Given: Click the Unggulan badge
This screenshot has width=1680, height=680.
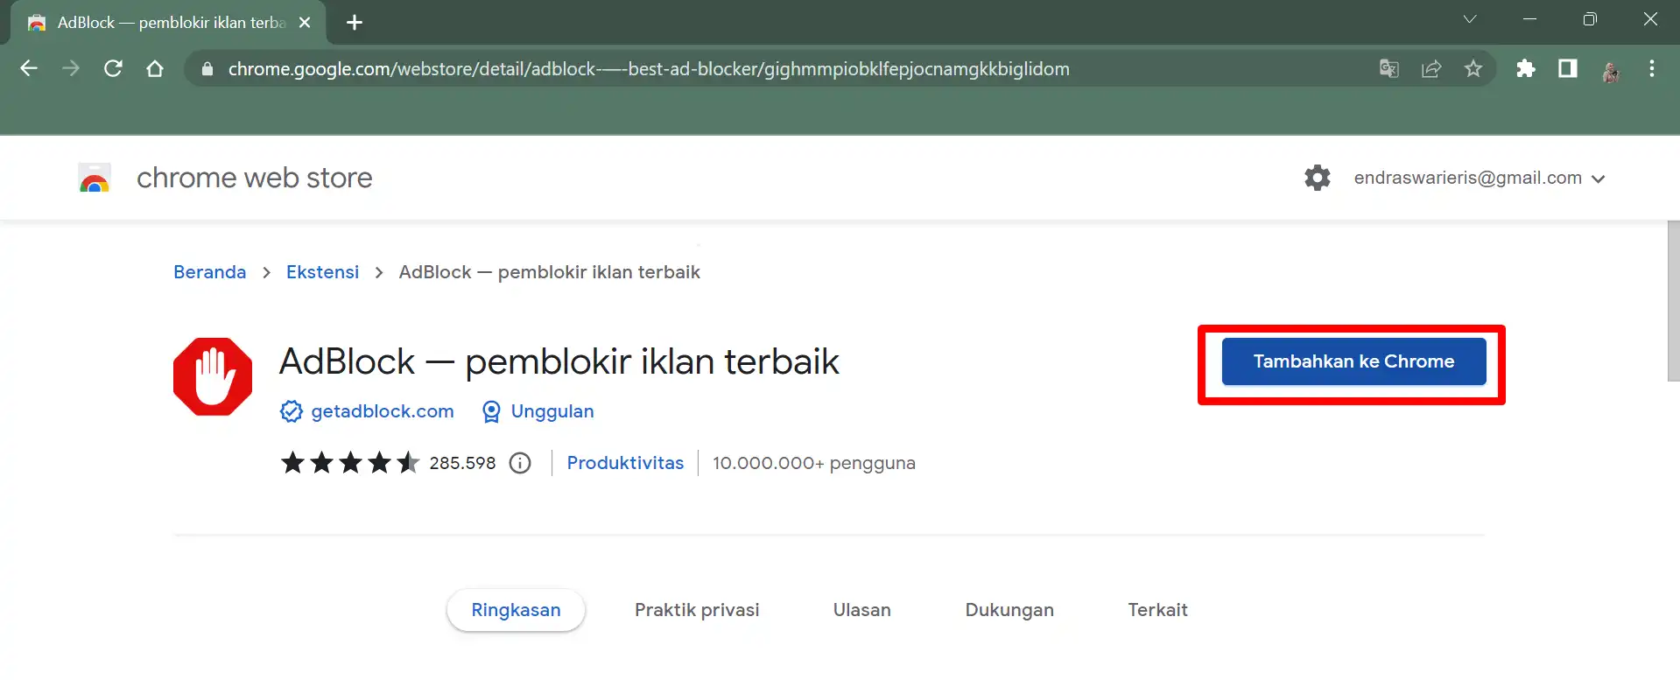Looking at the screenshot, I should [x=538, y=411].
